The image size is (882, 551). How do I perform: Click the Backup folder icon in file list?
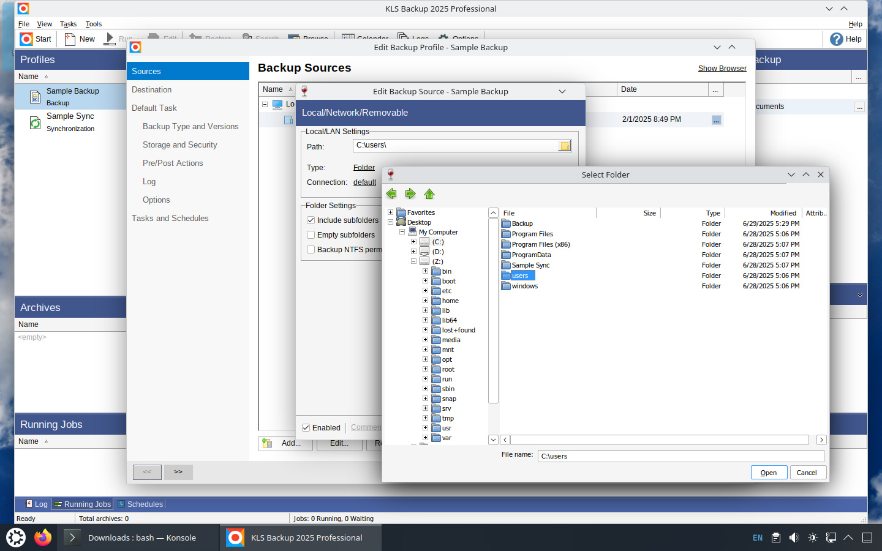506,223
